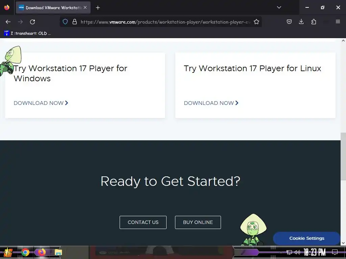The height and width of the screenshot is (259, 346).
Task: Switch to Firefox in the taskbar
Action: [x=42, y=252]
